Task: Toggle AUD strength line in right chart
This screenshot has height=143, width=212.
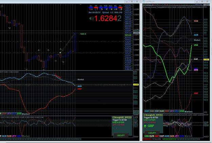Action: click(147, 111)
